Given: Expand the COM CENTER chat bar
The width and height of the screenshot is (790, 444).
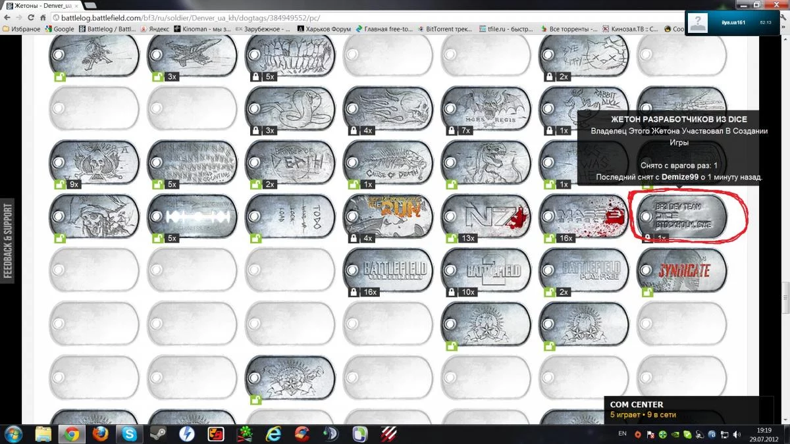Looking at the screenshot, I should (x=689, y=410).
